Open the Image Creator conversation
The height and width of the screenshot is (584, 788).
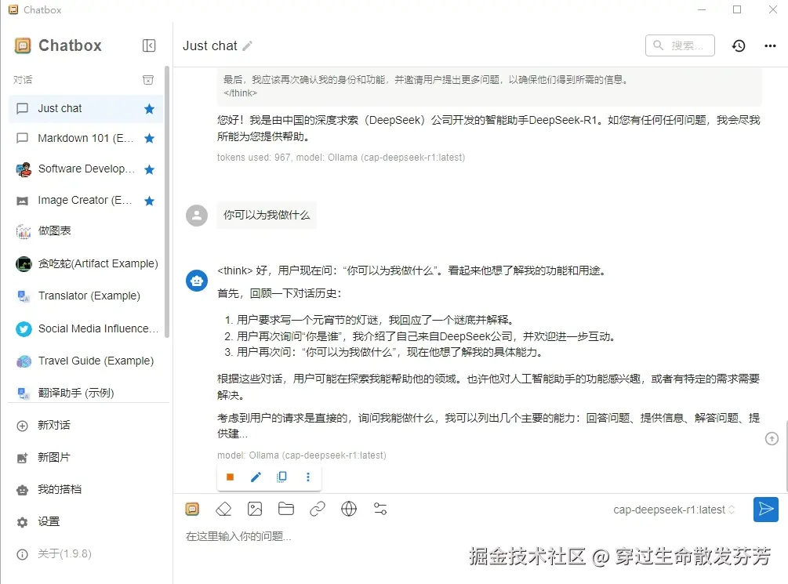(x=86, y=201)
